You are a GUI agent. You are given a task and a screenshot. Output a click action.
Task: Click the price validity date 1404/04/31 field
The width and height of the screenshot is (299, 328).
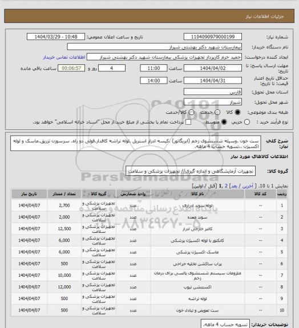coord(213,80)
